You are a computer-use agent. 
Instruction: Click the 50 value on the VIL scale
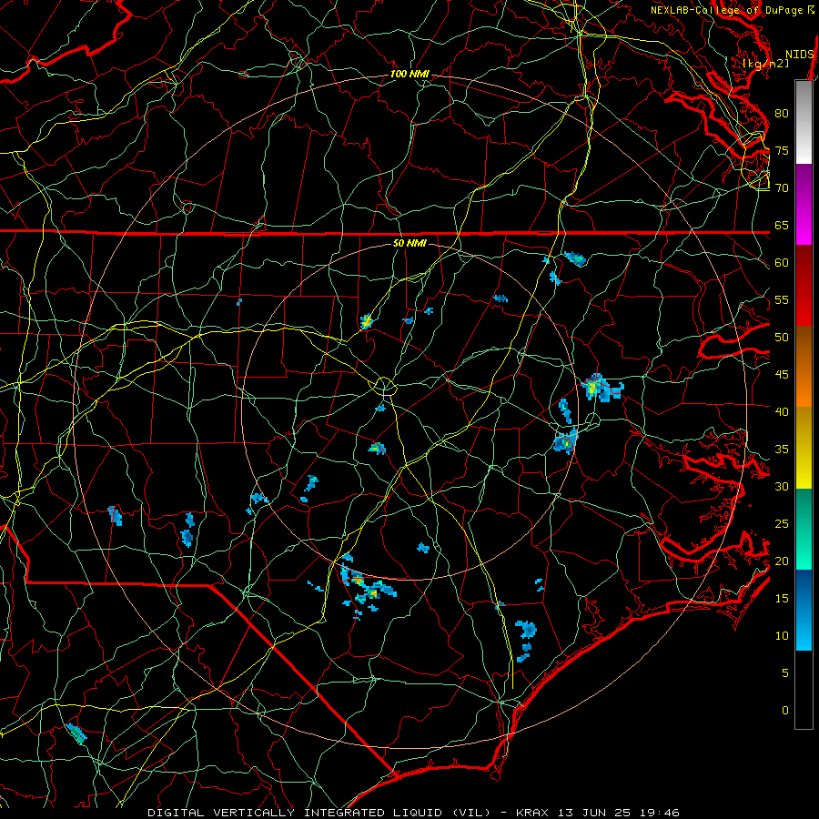coord(782,338)
